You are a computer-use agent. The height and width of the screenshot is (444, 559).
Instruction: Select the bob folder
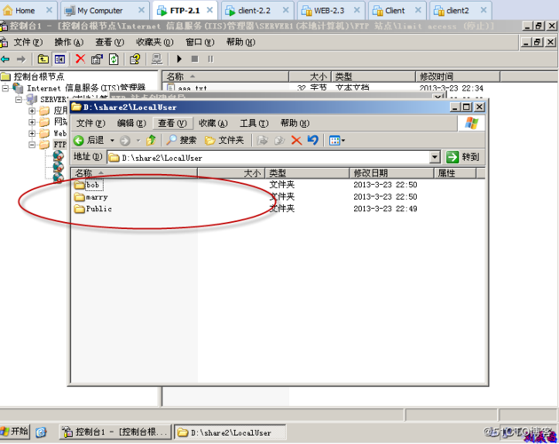tap(92, 185)
